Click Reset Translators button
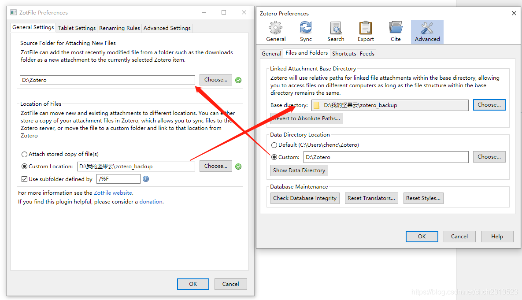Screen dimensions: 522x300 click(371, 198)
